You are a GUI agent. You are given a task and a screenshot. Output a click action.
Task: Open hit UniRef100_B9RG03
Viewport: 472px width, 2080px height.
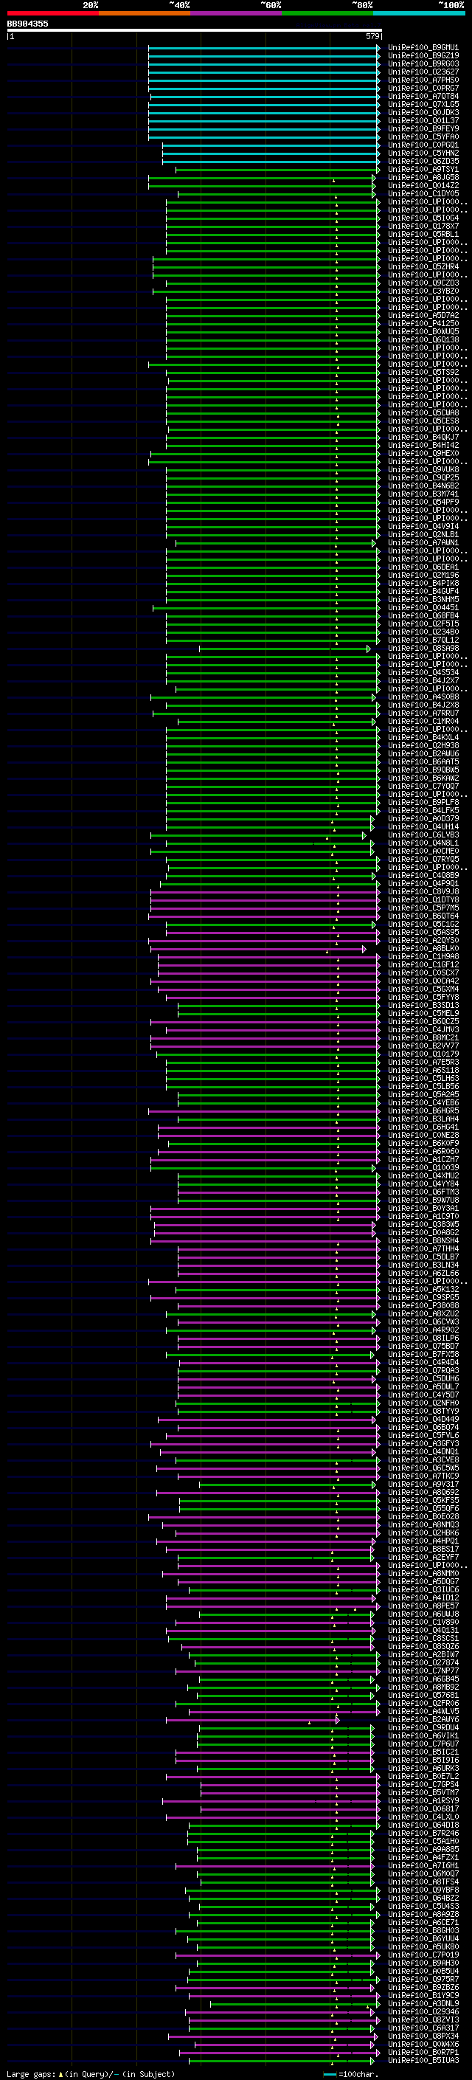coord(423,63)
